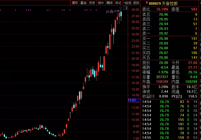
Task: Click the 委比 76.10% value
Action: (x=162, y=9)
